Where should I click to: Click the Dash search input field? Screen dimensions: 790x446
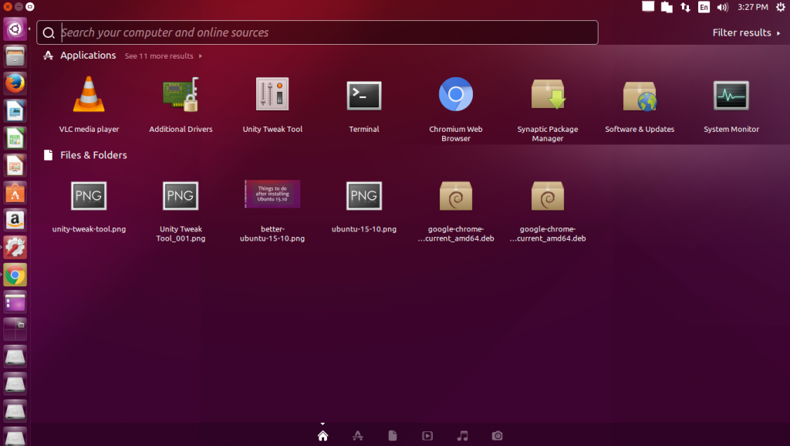309,32
